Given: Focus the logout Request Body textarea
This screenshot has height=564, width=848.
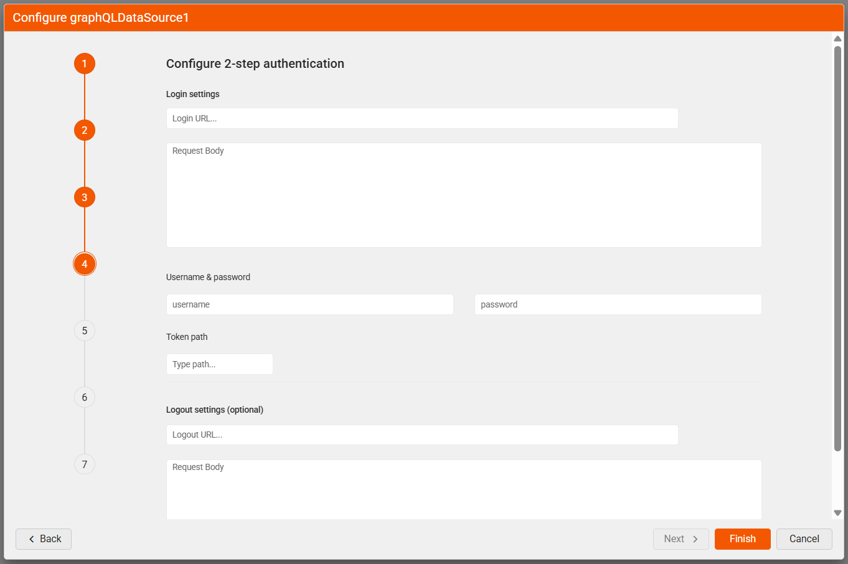Looking at the screenshot, I should pyautogui.click(x=463, y=489).
